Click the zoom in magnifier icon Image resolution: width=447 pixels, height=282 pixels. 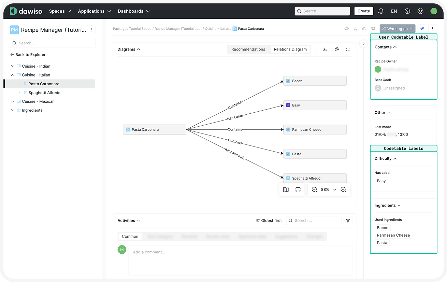click(x=343, y=190)
